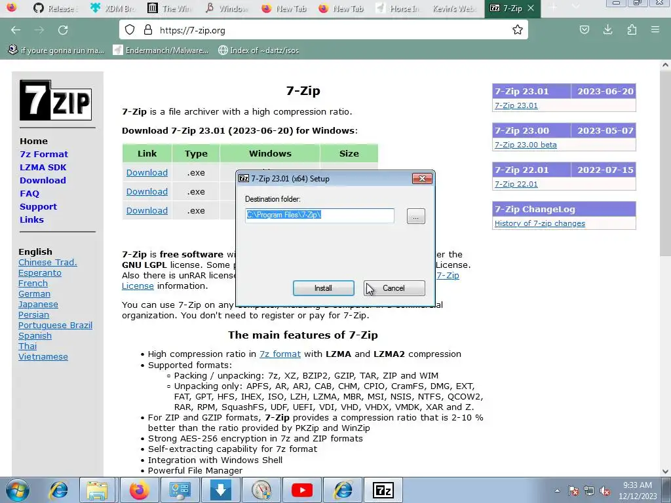Switch to the Release GitHub tab
The image size is (671, 503).
tap(56, 8)
